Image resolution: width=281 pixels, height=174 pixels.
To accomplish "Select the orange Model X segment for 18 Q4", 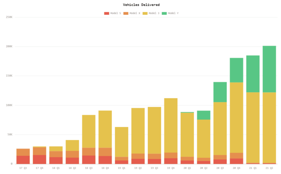I will 105,152.
